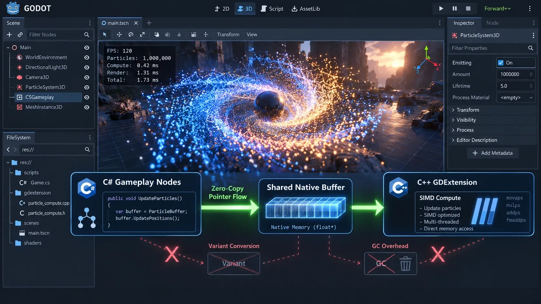
Task: Pause the running scene
Action: (455, 9)
